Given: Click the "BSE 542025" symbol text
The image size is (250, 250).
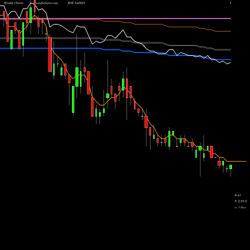Looking at the screenshot, I should tap(76, 3).
